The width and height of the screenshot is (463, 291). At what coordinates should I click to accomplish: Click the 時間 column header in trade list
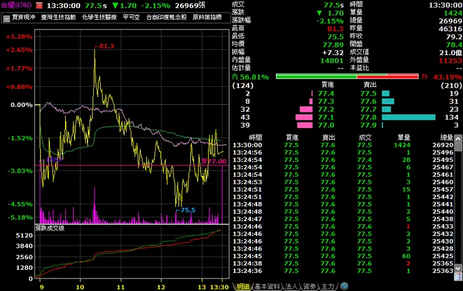click(255, 137)
